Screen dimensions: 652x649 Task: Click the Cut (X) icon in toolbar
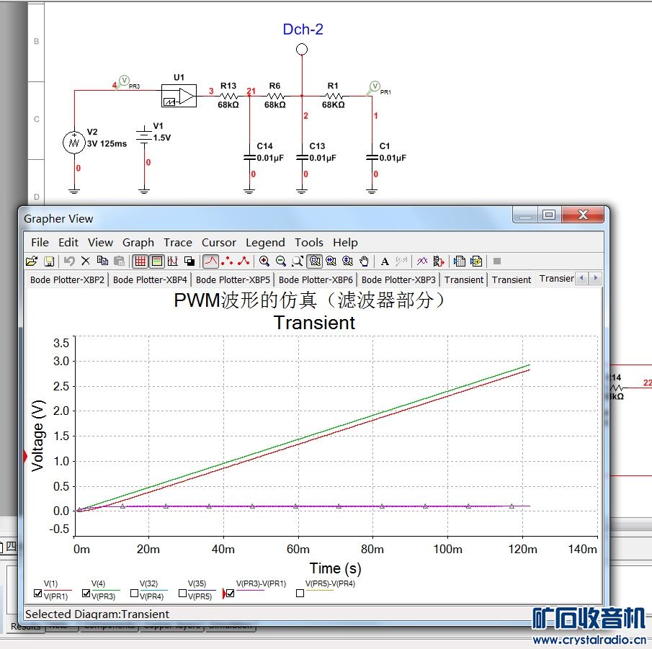coord(86,261)
